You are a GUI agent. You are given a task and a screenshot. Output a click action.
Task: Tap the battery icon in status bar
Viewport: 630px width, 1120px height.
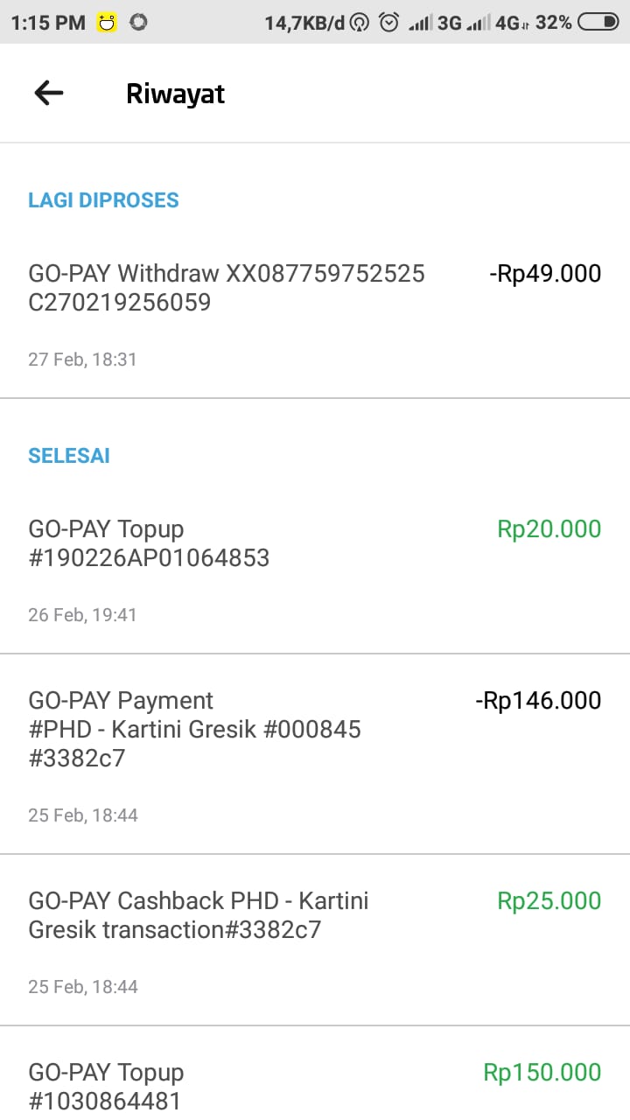coord(598,23)
